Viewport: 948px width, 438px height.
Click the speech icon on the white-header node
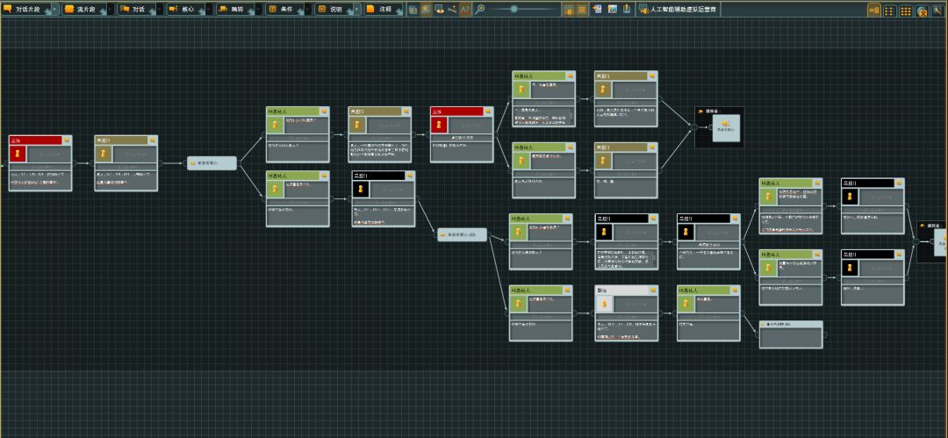point(653,291)
